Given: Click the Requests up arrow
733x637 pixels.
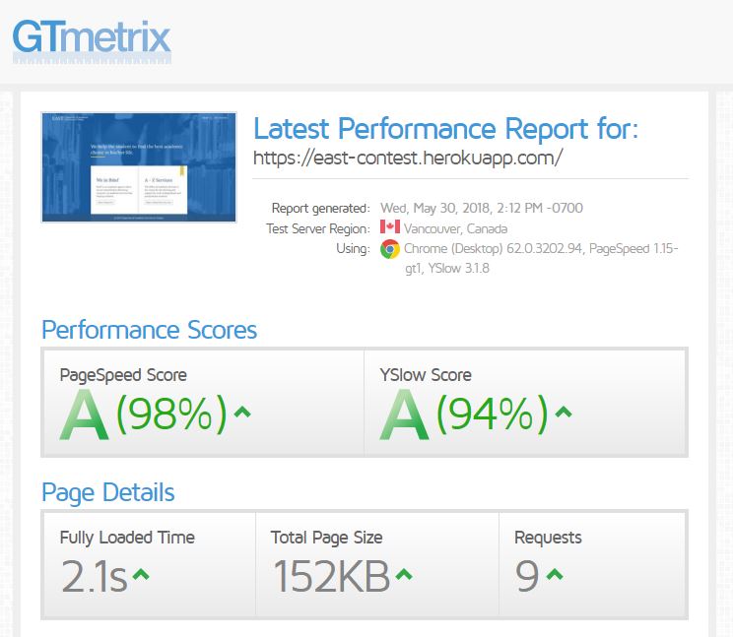Looking at the screenshot, I should pos(555,573).
